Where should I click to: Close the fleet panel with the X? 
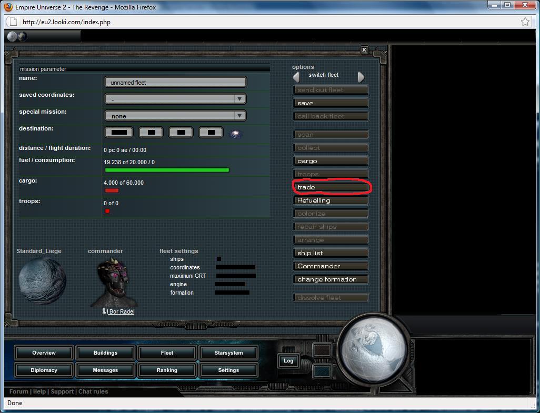click(364, 50)
